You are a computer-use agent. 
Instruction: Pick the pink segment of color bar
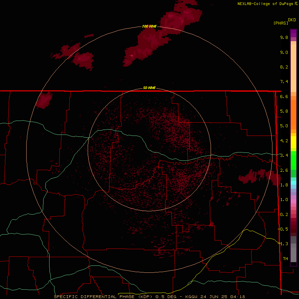click(x=293, y=201)
